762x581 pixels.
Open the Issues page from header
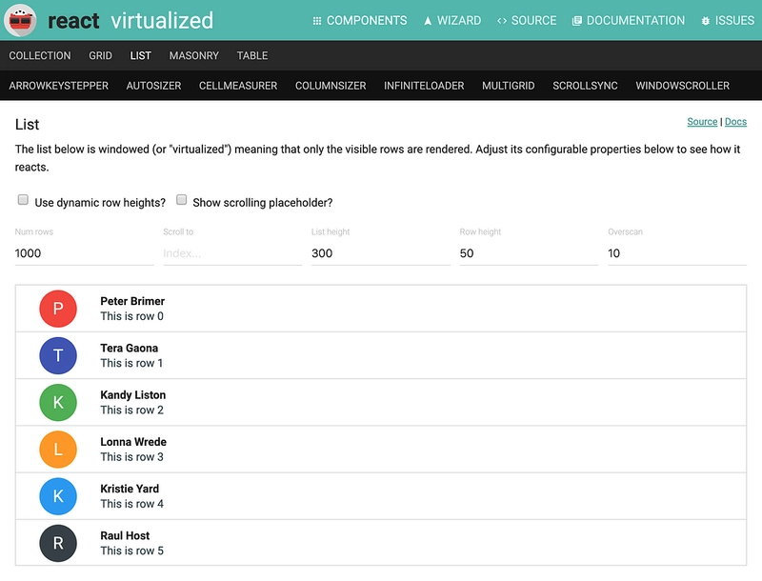point(727,21)
